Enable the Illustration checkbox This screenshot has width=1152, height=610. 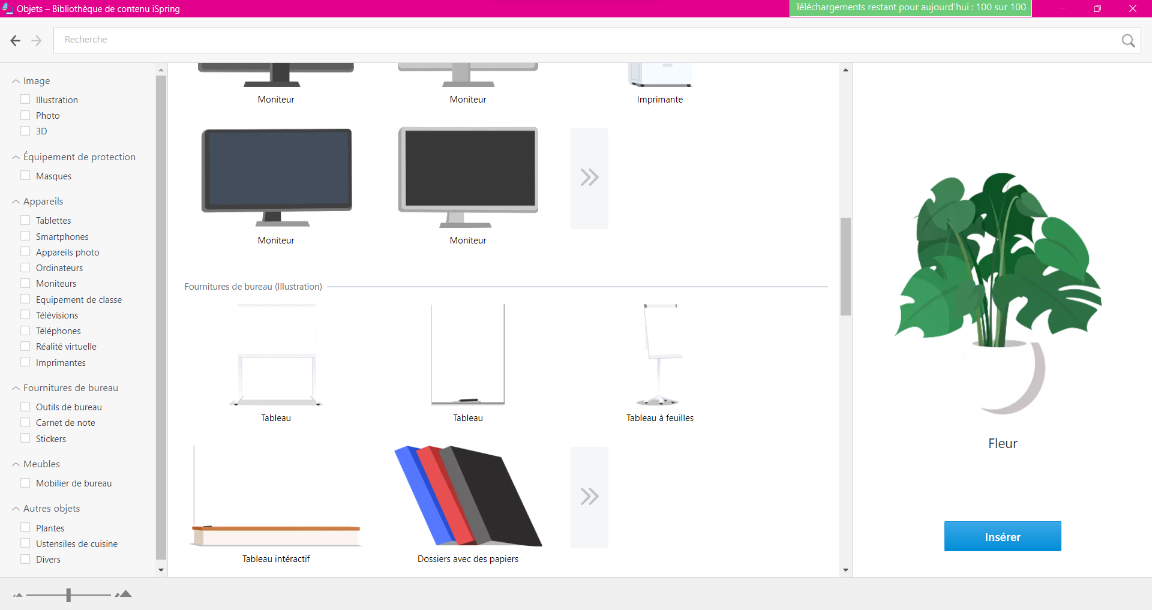[25, 100]
